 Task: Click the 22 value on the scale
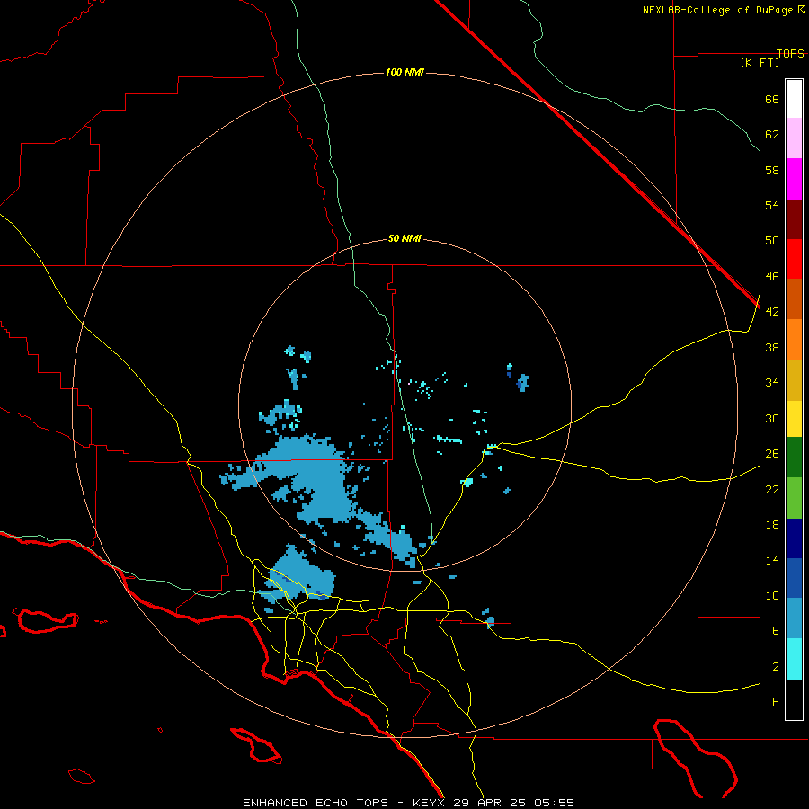pos(772,490)
